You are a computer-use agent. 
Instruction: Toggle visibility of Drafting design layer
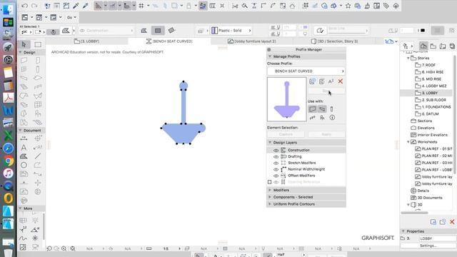coord(276,157)
